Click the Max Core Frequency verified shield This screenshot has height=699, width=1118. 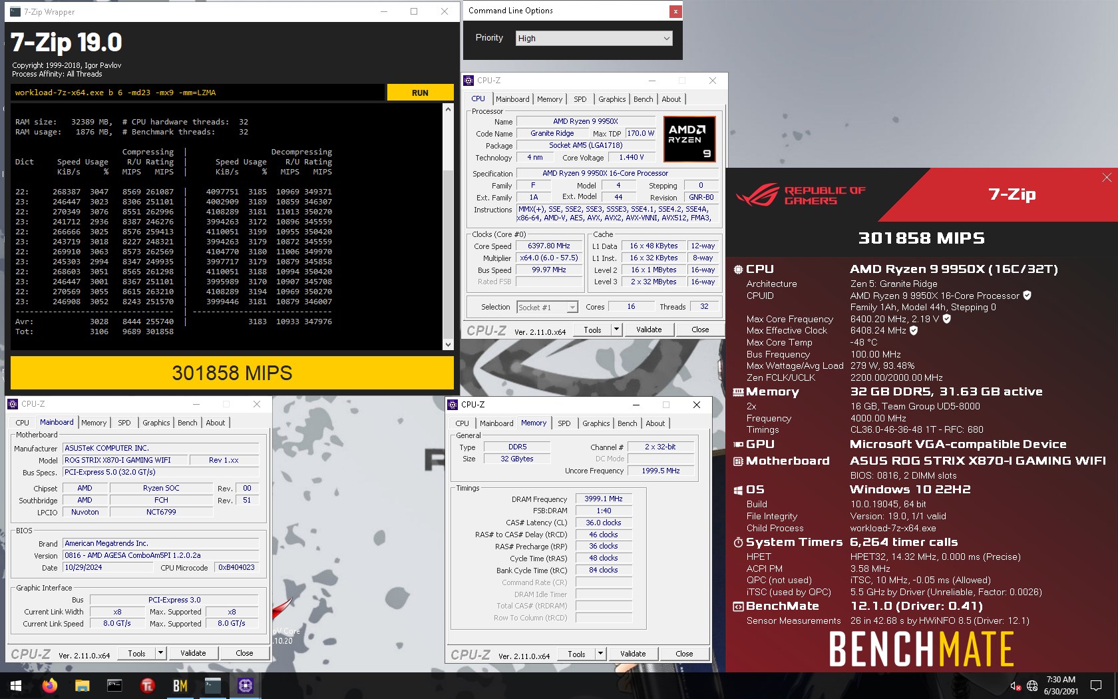point(947,319)
